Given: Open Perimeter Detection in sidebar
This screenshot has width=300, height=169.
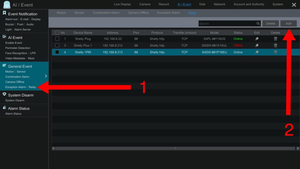Looking at the screenshot, I should (18, 48).
